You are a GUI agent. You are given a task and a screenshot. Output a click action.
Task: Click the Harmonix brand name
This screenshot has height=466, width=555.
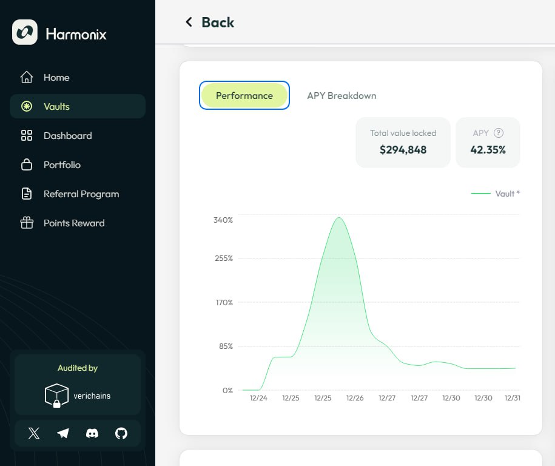pos(76,34)
